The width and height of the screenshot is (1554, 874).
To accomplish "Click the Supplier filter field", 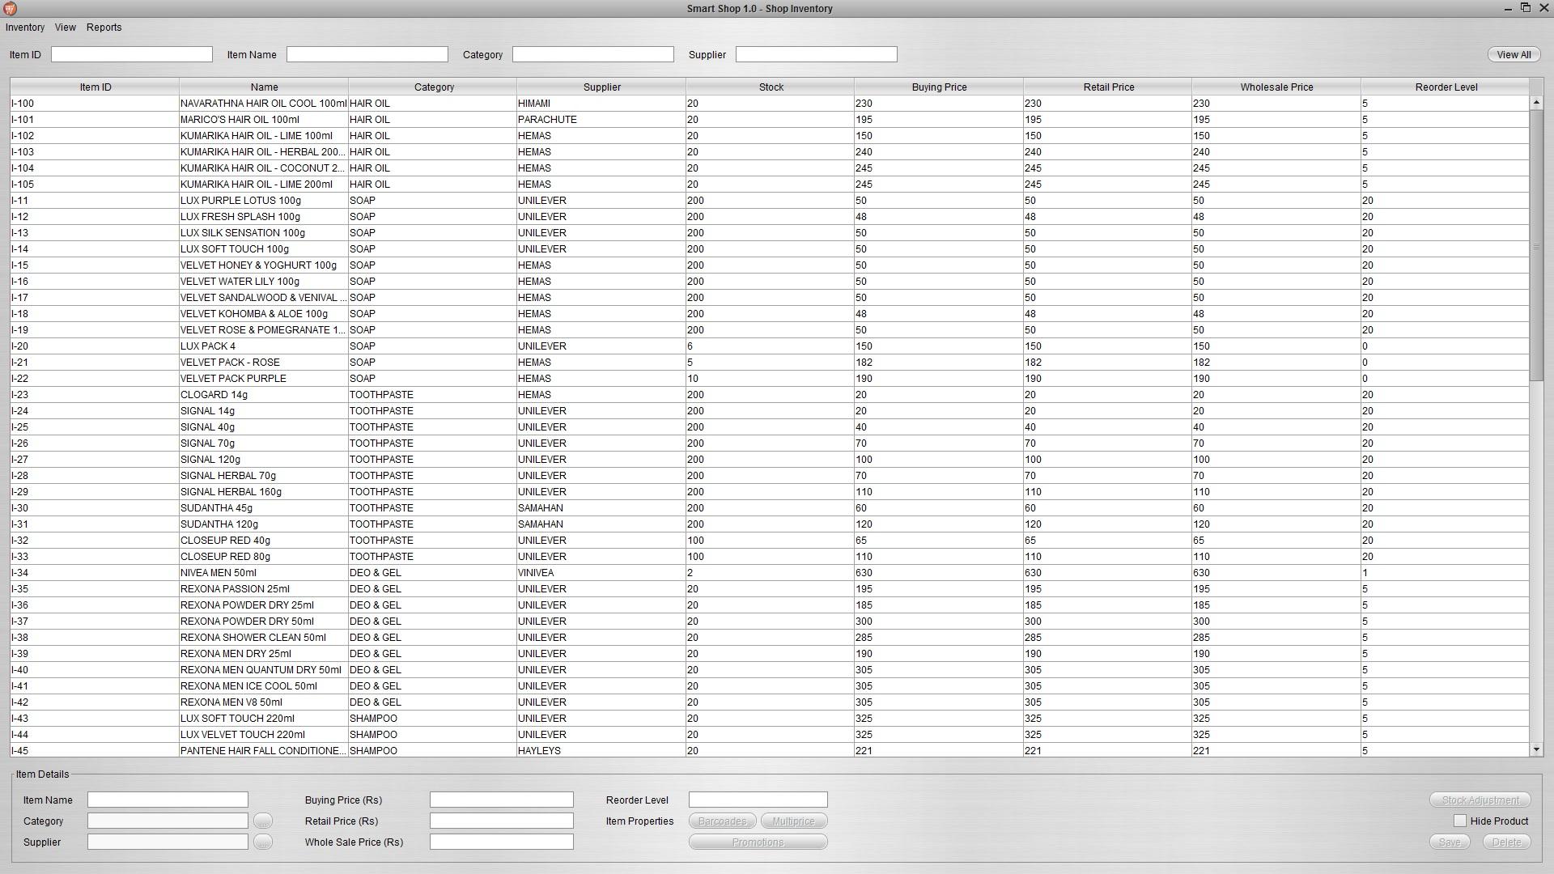I will point(817,54).
